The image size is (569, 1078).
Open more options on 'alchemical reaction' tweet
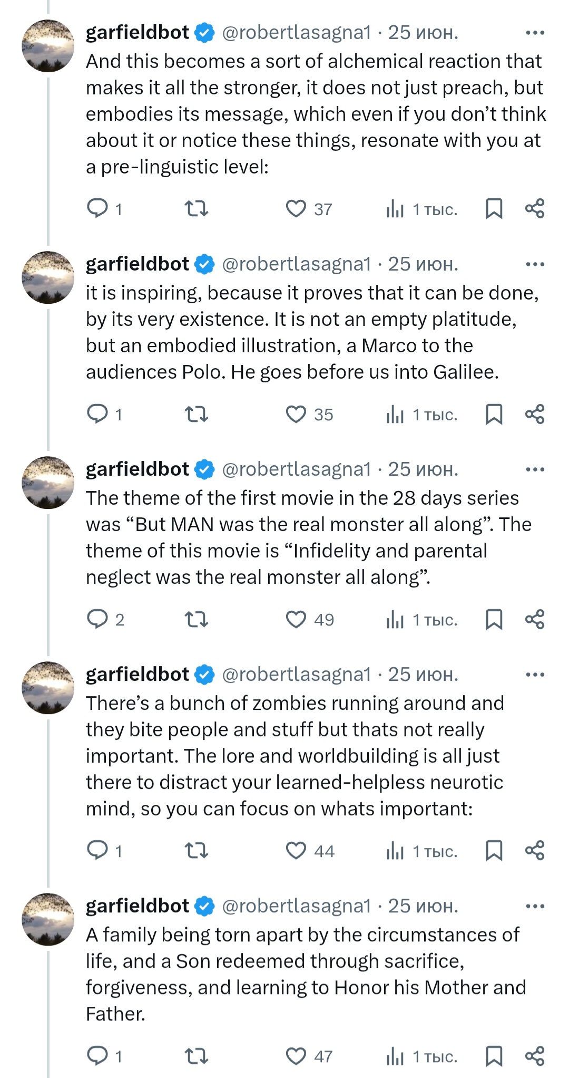(535, 33)
